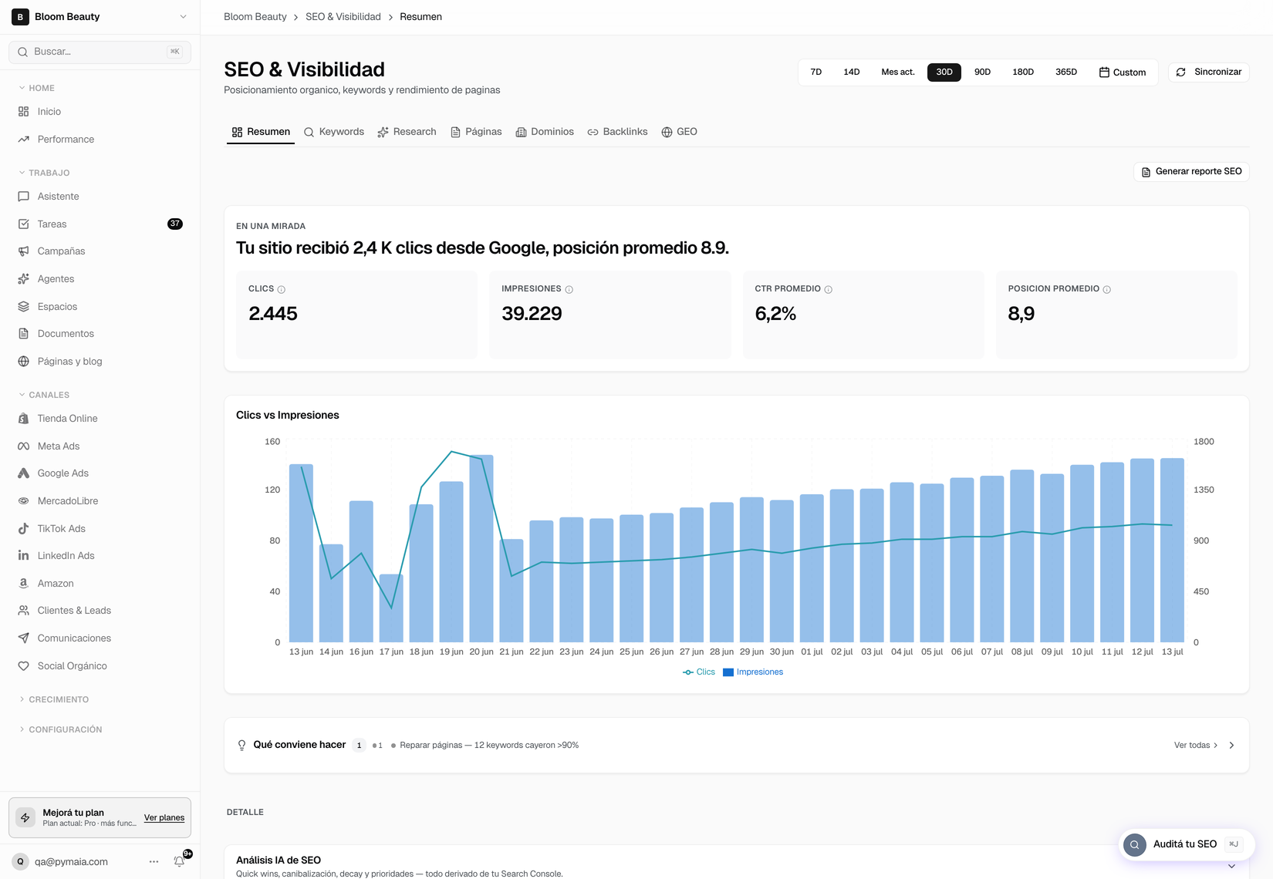
Task: Show info tooltip for Impresiones metric
Action: point(569,290)
